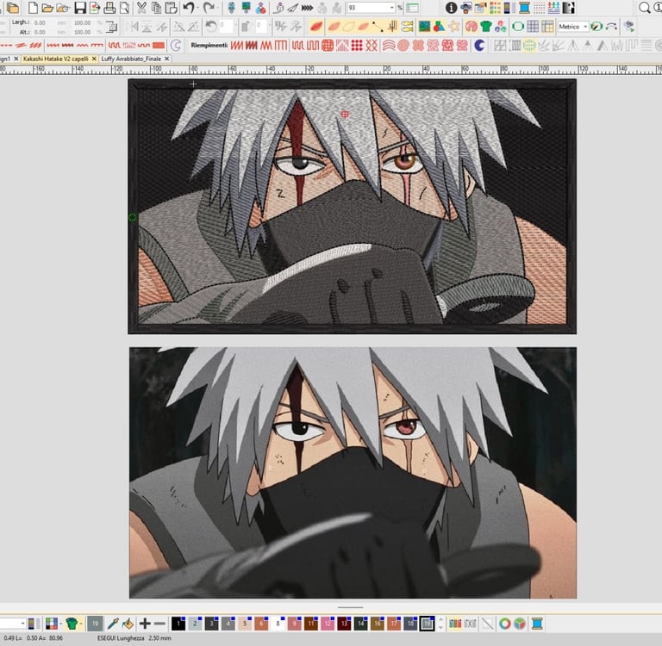Click the current color 19 indicator
Image resolution: width=662 pixels, height=646 pixels.
(95, 624)
